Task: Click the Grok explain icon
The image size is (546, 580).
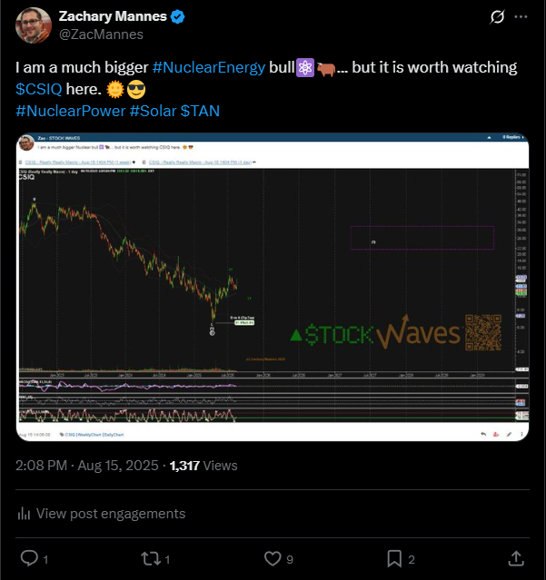Action: coord(497,16)
